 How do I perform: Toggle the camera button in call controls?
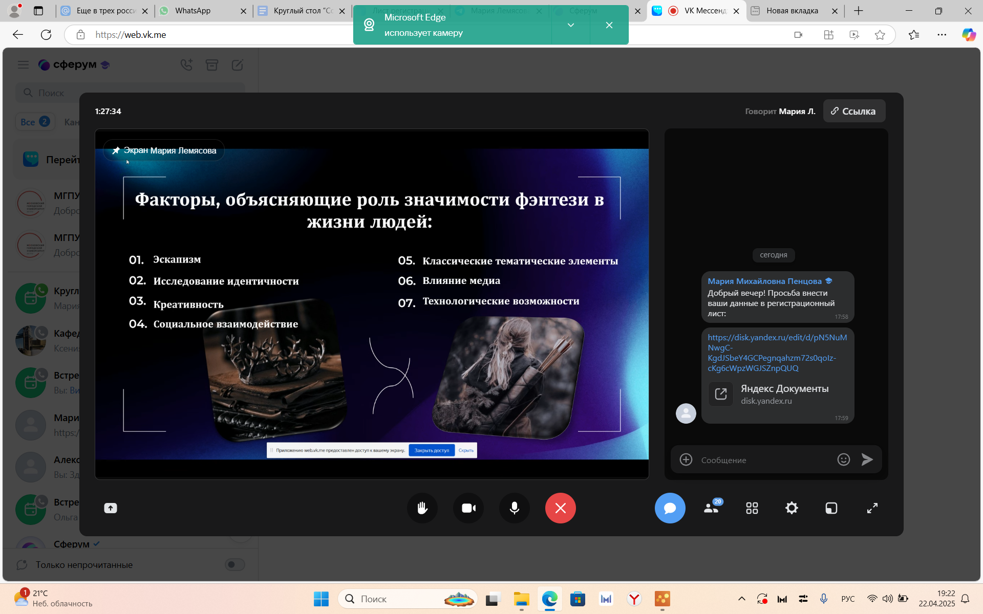[468, 508]
